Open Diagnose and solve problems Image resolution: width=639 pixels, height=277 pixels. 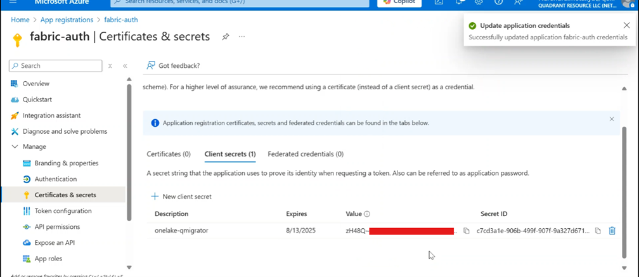pyautogui.click(x=63, y=131)
